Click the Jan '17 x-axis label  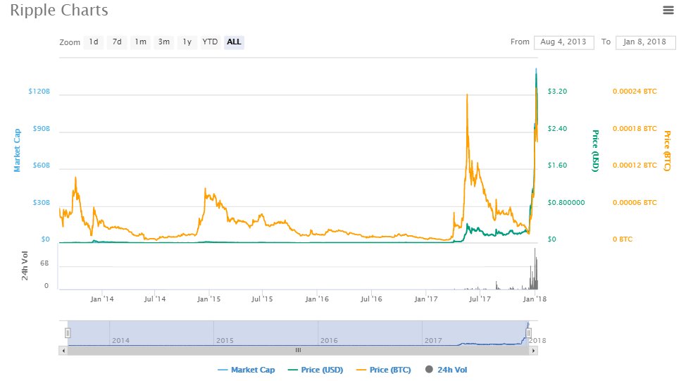click(x=426, y=299)
